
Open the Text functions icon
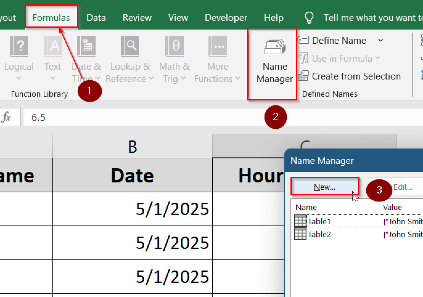pos(53,46)
